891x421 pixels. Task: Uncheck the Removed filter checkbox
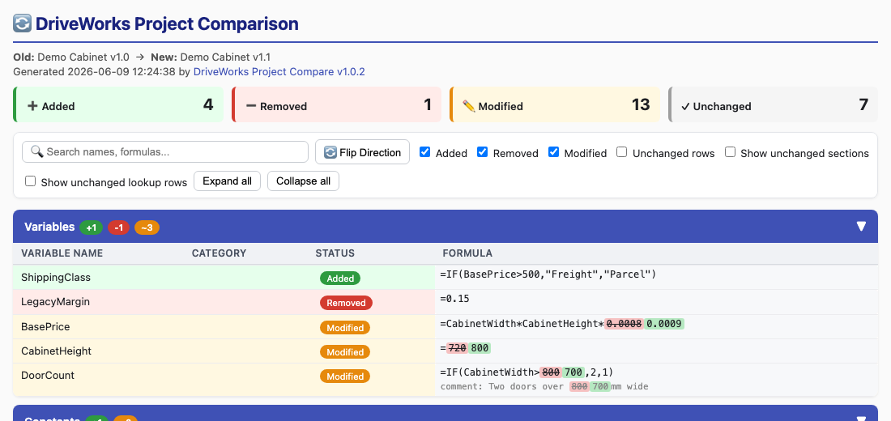coord(482,151)
